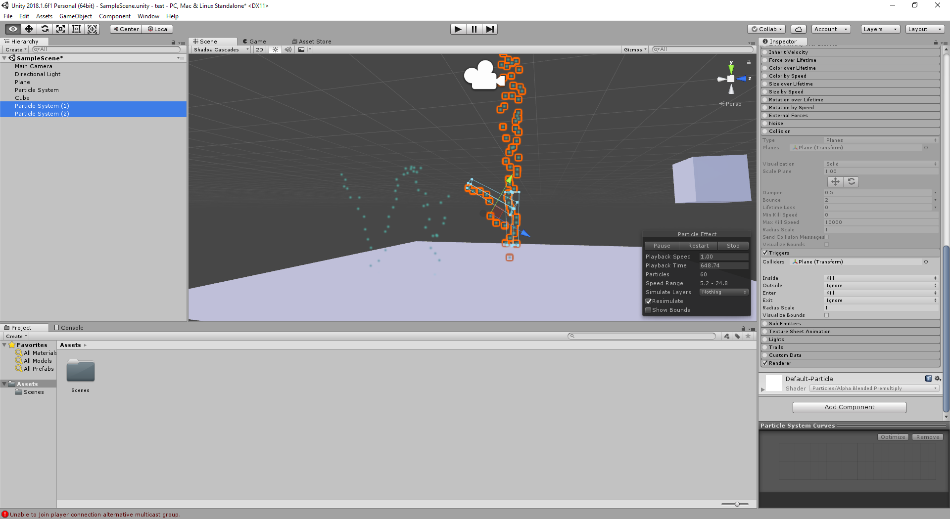
Task: Open the Inside trigger action dropdown
Action: [881, 278]
